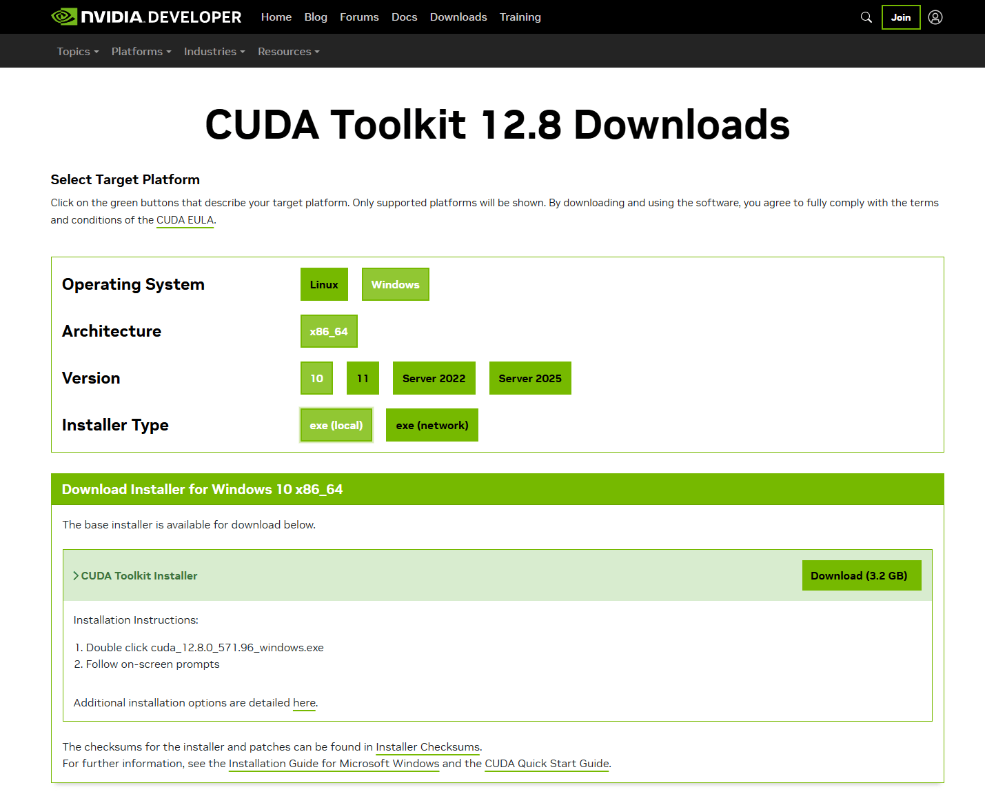Screen dimensions: 985x792
Task: Select Linux as operating system
Action: pos(324,284)
